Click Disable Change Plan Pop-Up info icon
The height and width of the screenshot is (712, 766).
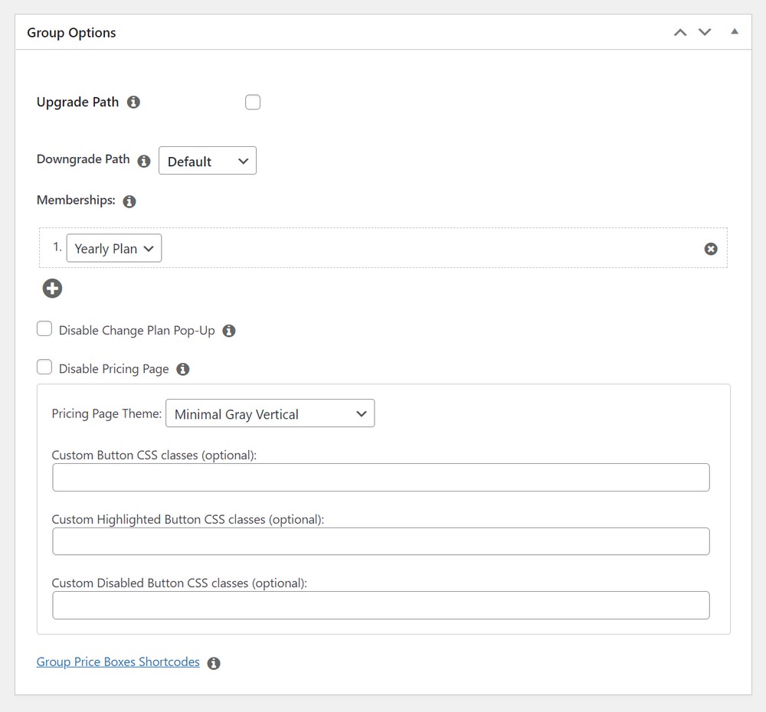[228, 331]
